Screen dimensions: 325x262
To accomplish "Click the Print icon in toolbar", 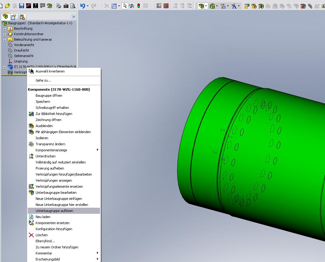I will [x=59, y=6].
